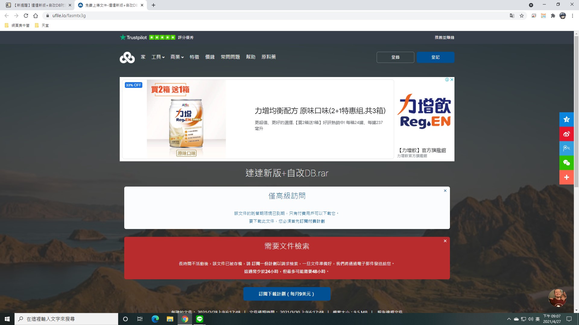Open the Chrome profile avatar
579x325 pixels.
pyautogui.click(x=563, y=16)
